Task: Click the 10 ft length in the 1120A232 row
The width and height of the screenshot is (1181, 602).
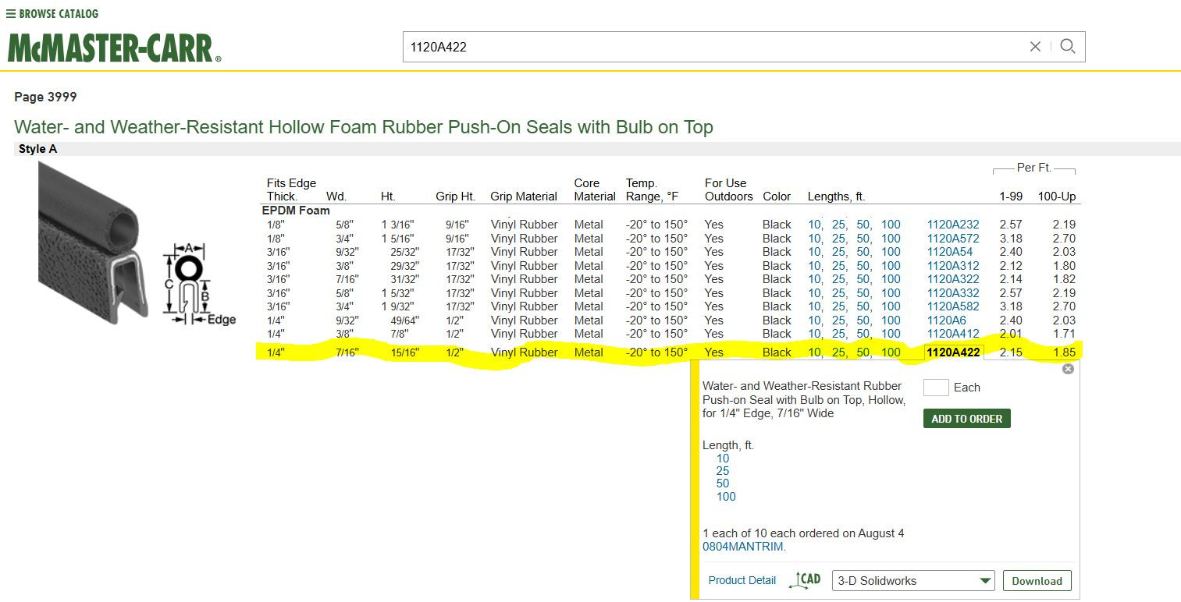Action: (814, 225)
